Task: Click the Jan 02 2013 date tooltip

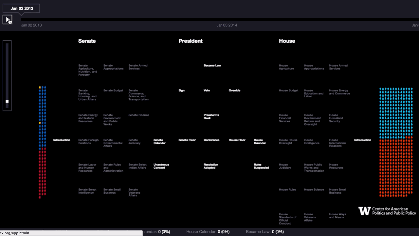Action: tap(22, 9)
